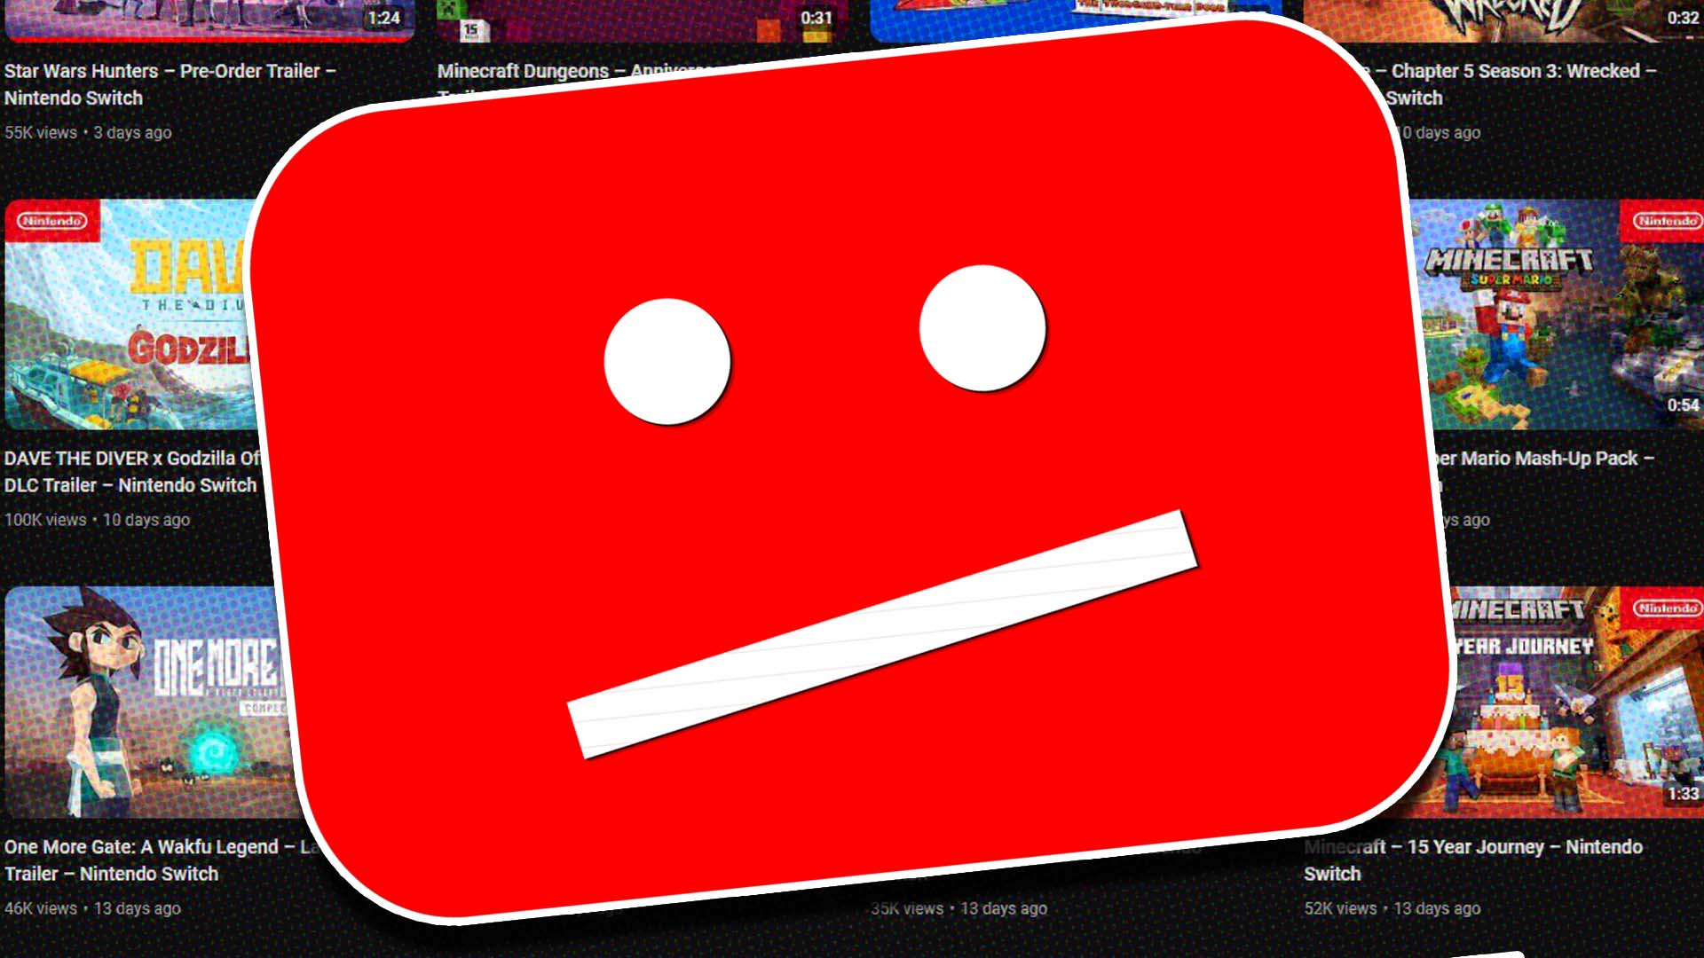
Task: Click the 1:33 duration badge on 15 Year Journey
Action: click(1682, 794)
